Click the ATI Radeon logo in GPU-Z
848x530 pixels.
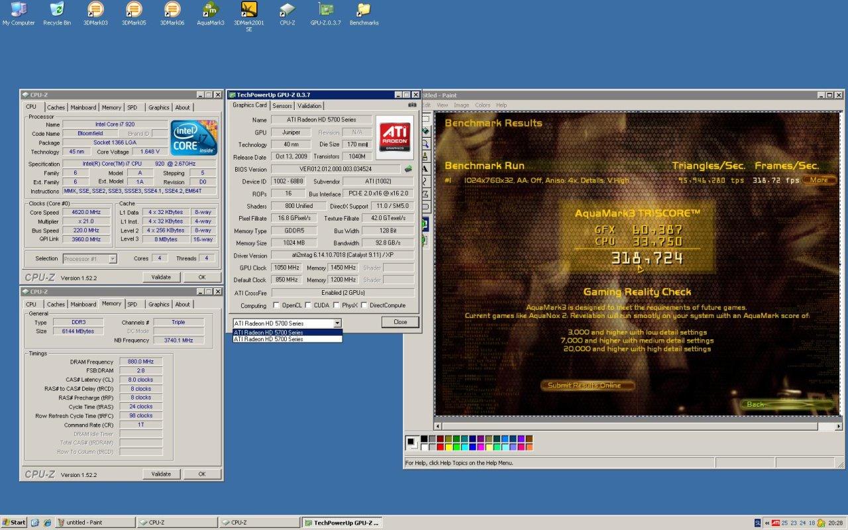point(394,137)
